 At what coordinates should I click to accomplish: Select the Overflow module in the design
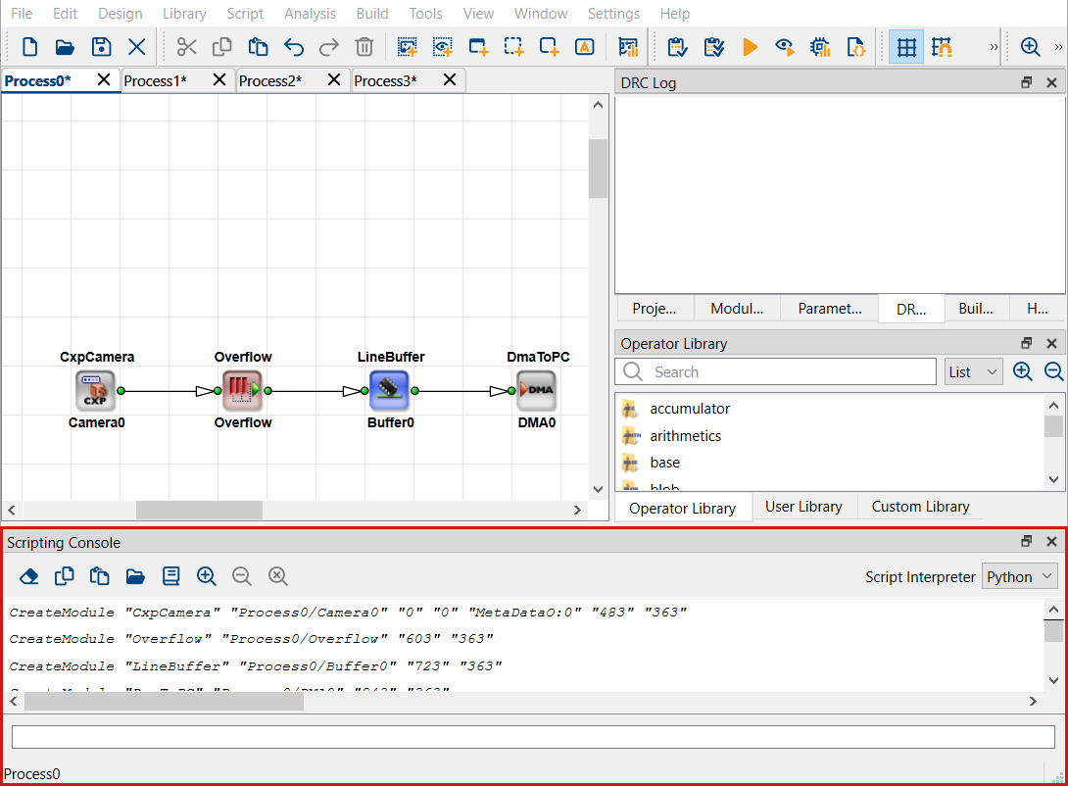243,390
